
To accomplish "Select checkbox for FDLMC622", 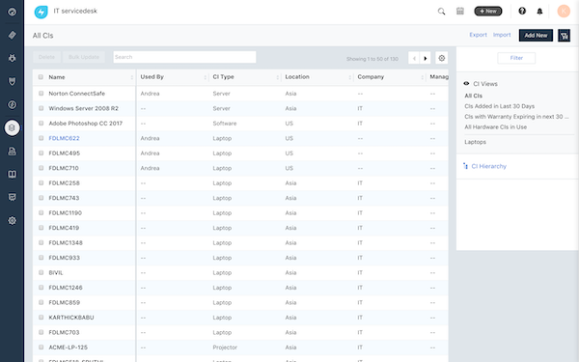I will pos(41,138).
